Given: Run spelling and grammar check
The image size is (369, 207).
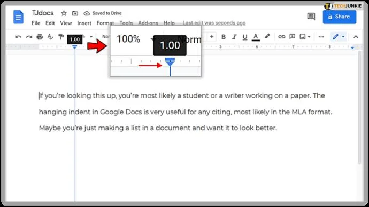Looking at the screenshot, I should click(50, 37).
